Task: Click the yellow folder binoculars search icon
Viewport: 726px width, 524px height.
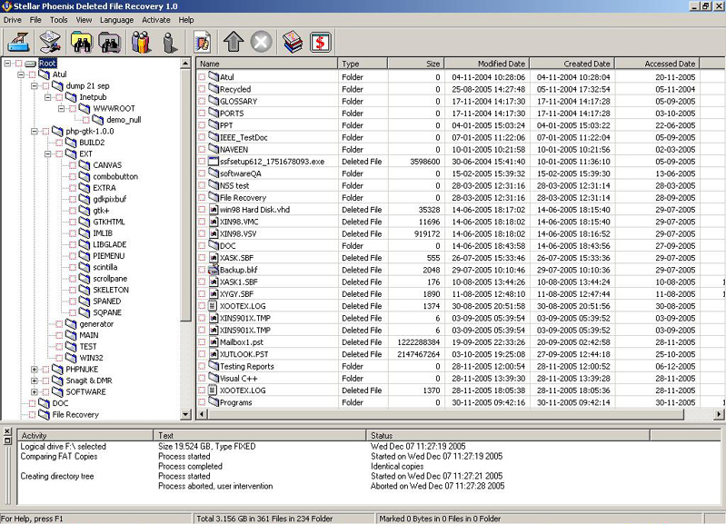Action: pos(81,42)
